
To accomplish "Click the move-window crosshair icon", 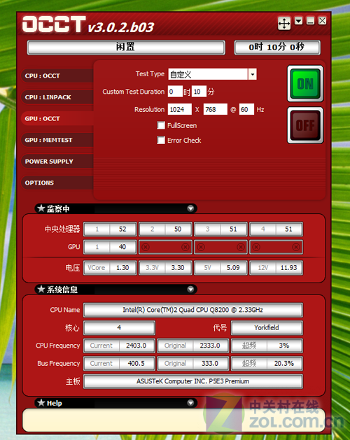I will [x=284, y=23].
